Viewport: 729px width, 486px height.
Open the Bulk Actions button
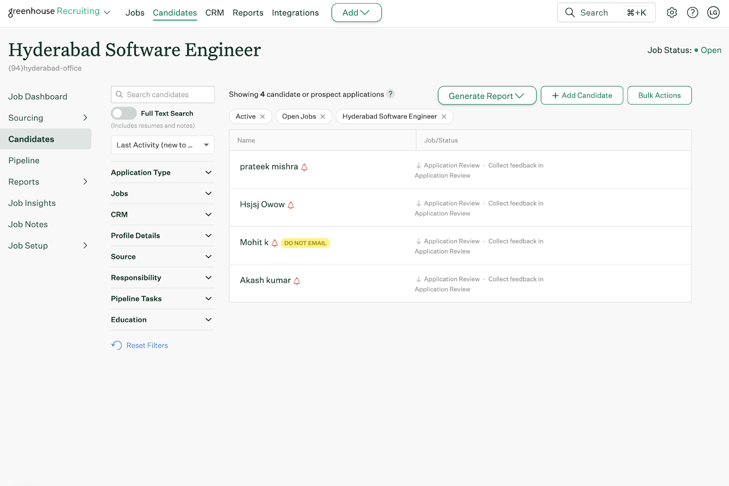click(659, 96)
